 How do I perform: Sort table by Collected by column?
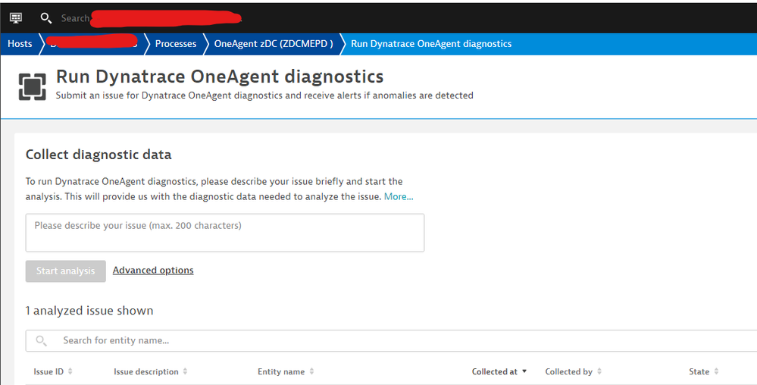click(574, 371)
